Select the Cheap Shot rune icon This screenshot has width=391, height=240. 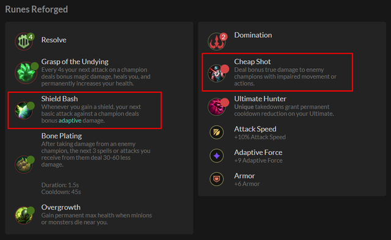point(217,73)
